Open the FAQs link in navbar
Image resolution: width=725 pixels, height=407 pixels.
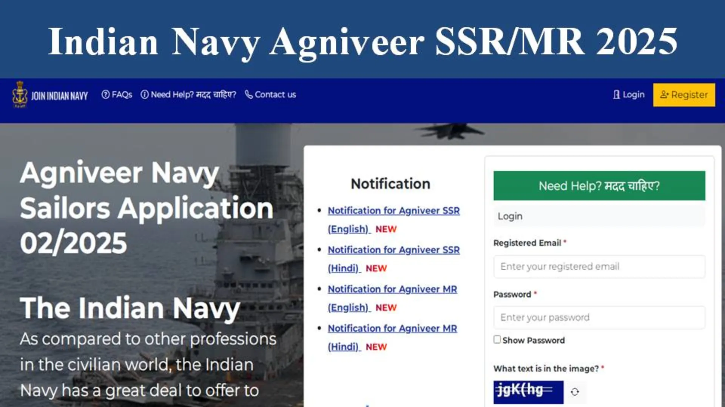click(117, 95)
